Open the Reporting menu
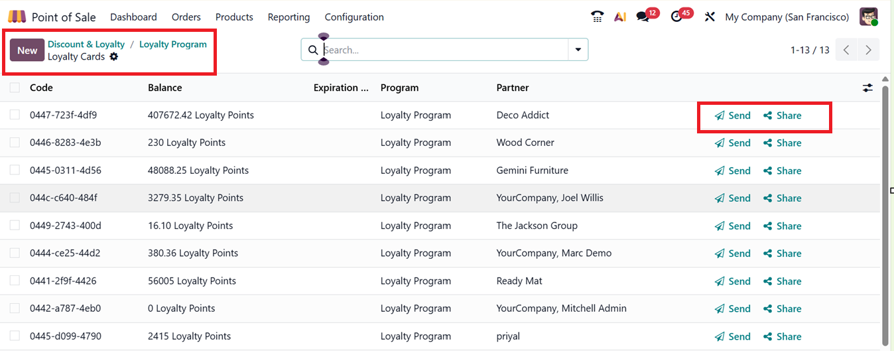Screen dimensions: 894x351 pyautogui.click(x=288, y=17)
